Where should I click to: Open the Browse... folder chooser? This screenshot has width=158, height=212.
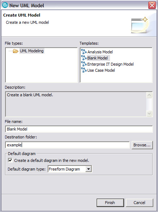(x=142, y=145)
